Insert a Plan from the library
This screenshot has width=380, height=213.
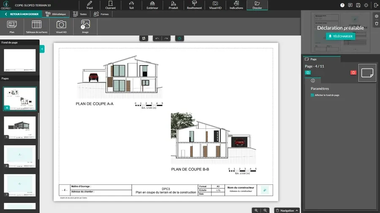12,26
